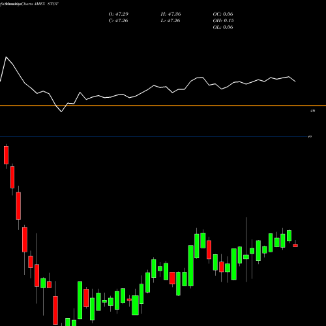
Task: Select the OH: 0.15 reading
Action: (223, 21)
